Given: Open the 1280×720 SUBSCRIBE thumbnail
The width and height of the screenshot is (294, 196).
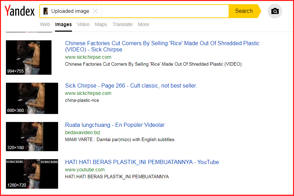Looking at the screenshot, I should pyautogui.click(x=32, y=174).
